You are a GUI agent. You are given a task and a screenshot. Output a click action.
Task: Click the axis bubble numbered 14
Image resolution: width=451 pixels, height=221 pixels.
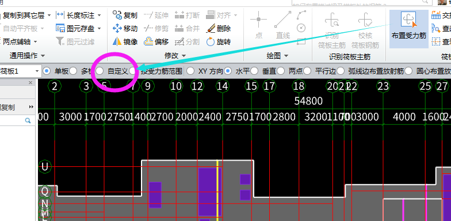[x=222, y=86]
